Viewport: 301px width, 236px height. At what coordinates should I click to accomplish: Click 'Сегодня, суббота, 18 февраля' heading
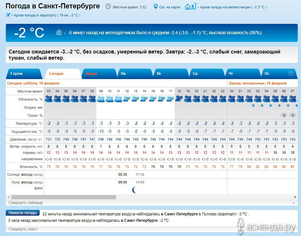(33, 83)
